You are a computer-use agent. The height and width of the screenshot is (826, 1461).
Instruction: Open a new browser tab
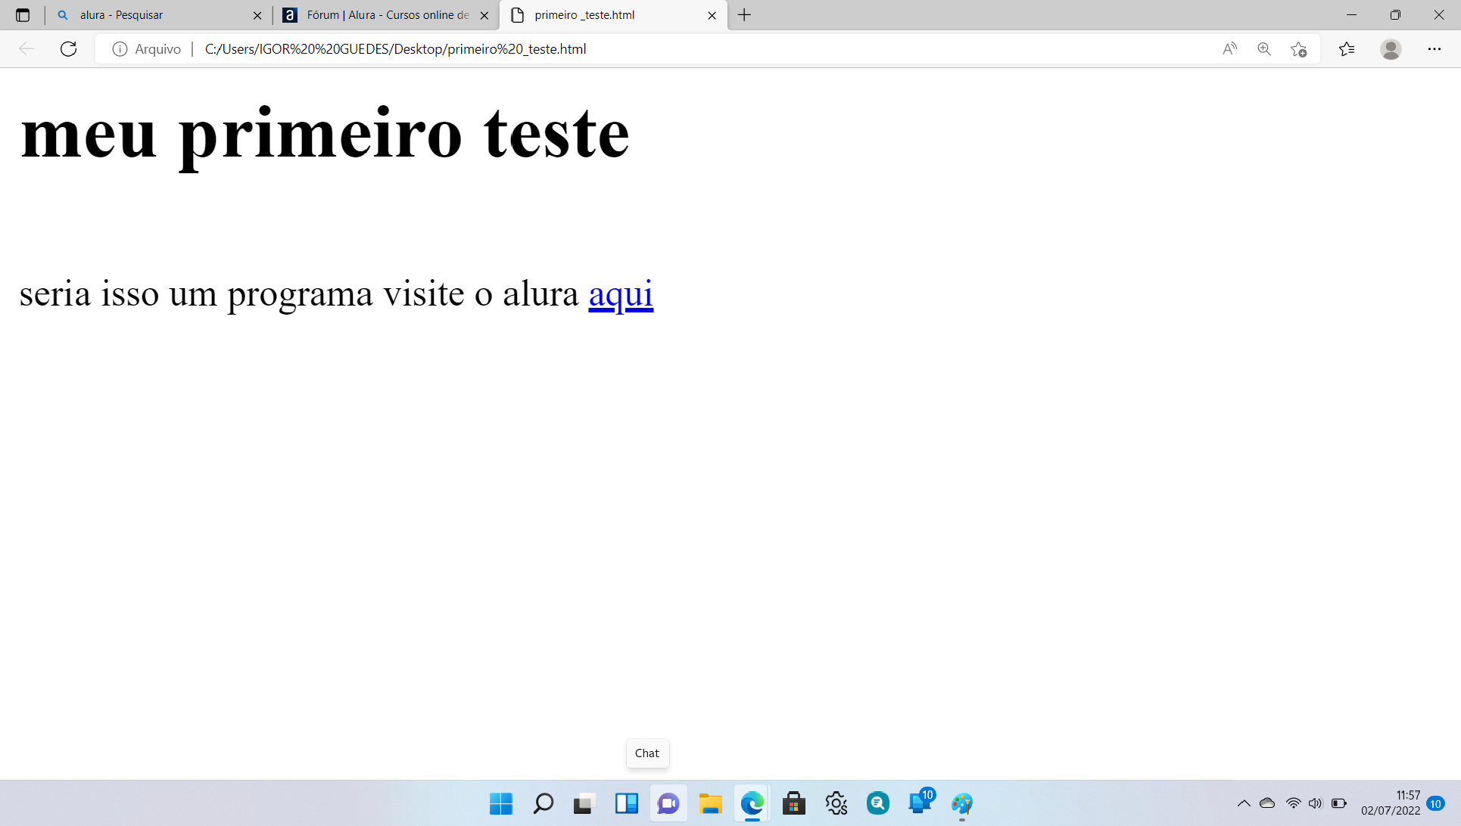(745, 15)
